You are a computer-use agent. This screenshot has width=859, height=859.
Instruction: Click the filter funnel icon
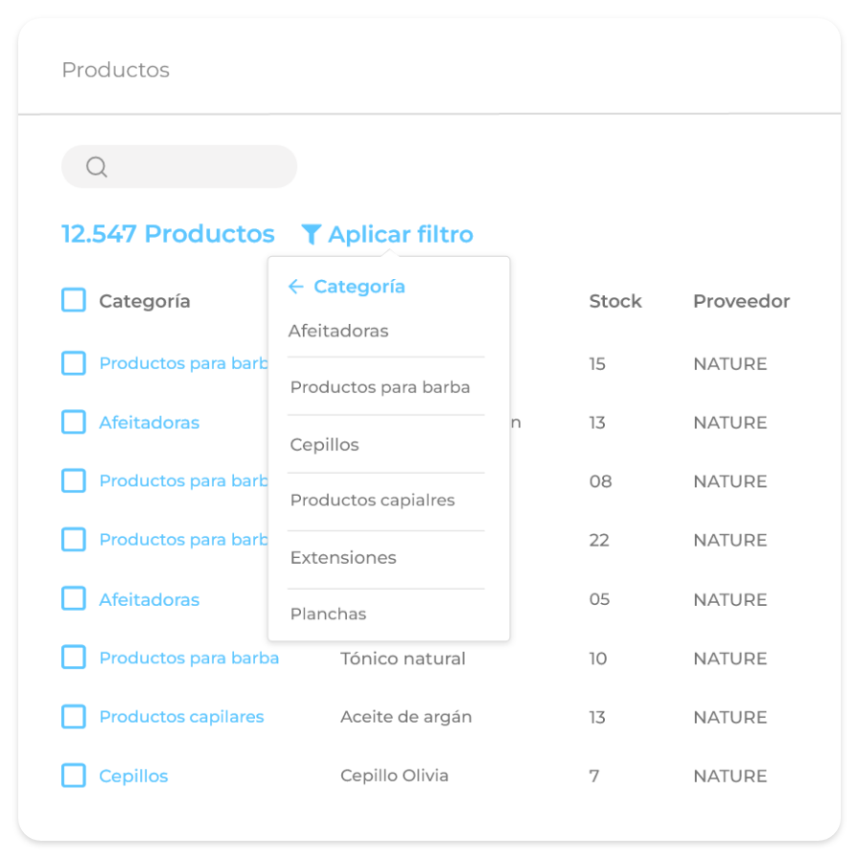point(311,234)
